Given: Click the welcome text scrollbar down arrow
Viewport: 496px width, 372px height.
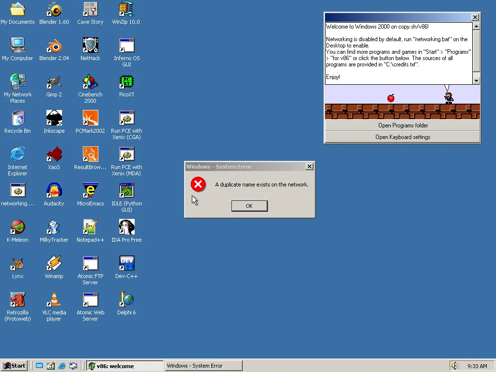Looking at the screenshot, I should (477, 81).
